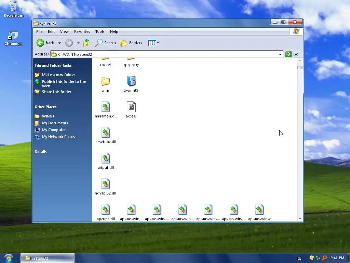The width and height of the screenshot is (350, 263).
Task: Click the Views grid icon
Action: tap(152, 43)
